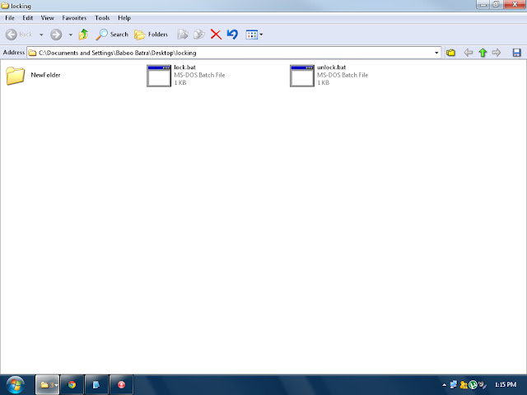Minimize the locking window
Viewport: 527px width, 395px height.
pos(483,4)
